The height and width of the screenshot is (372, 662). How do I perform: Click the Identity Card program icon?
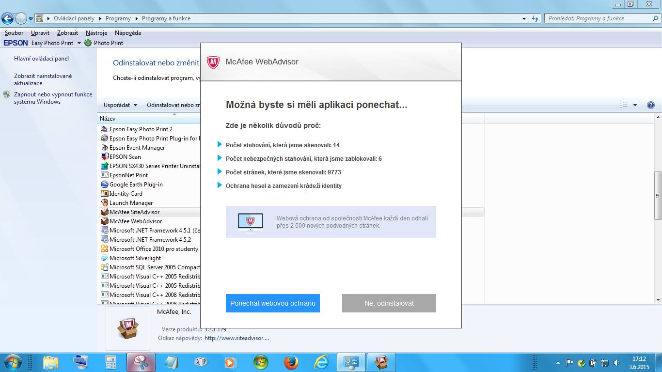[x=104, y=194]
